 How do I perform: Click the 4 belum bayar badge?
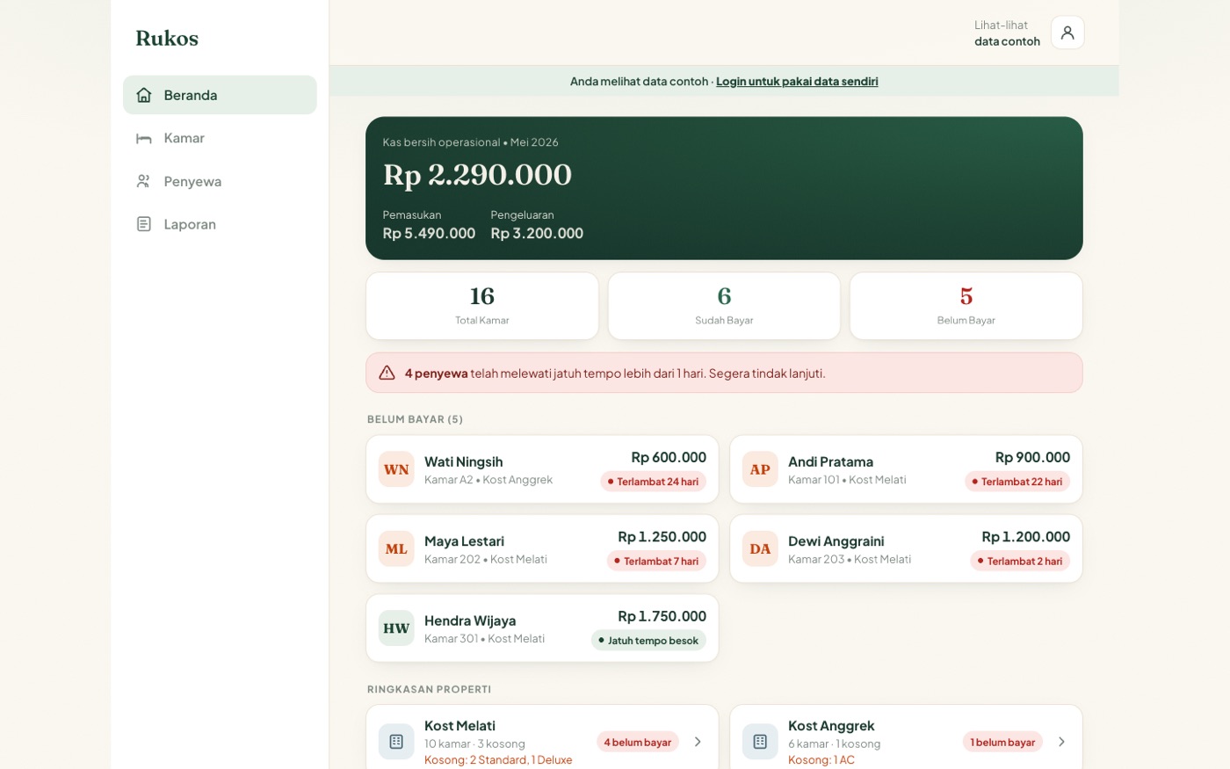(x=638, y=742)
